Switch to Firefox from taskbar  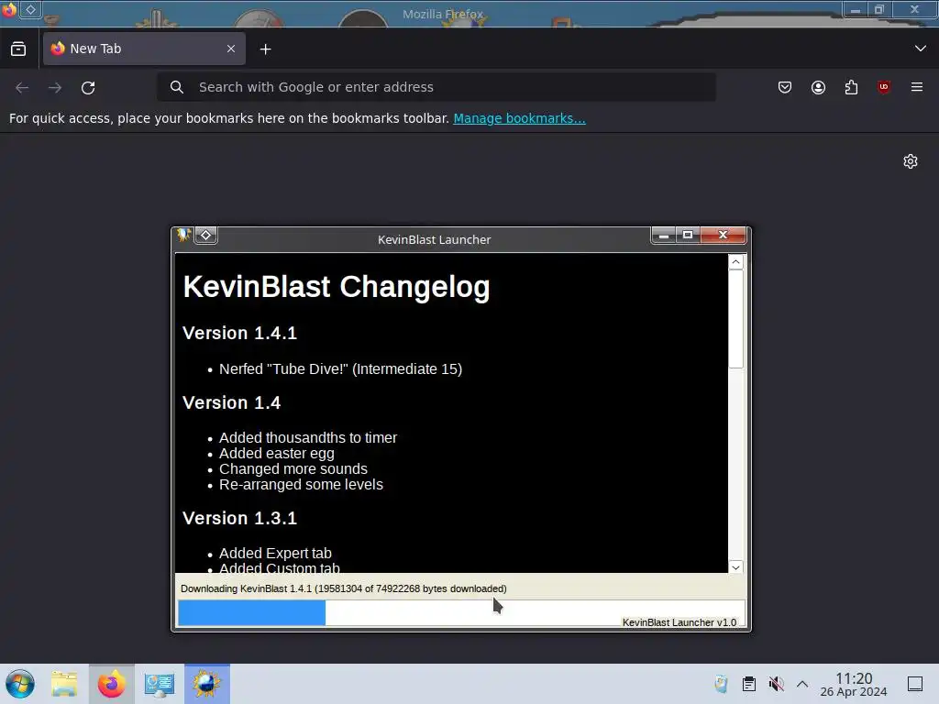(111, 684)
